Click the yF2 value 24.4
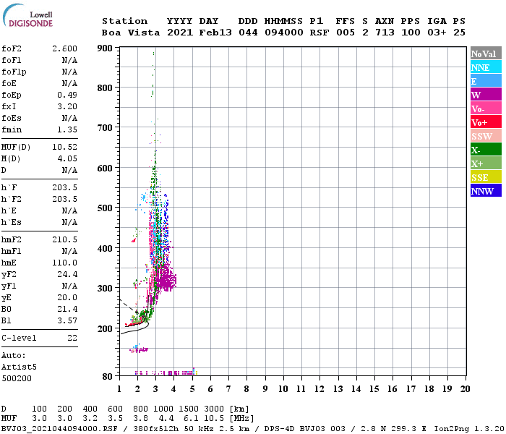This screenshot has height=434, width=506. [67, 274]
